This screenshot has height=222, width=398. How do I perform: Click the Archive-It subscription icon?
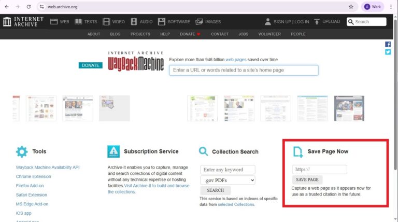[113, 151]
